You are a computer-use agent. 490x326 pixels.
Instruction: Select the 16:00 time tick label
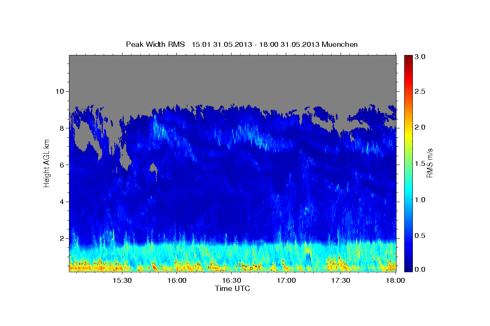[x=177, y=281]
